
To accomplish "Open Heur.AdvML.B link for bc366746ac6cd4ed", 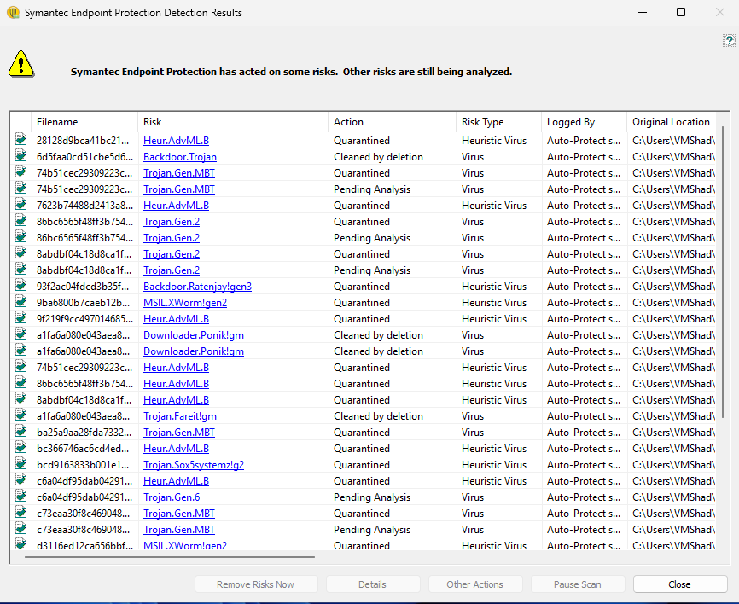I will pos(177,449).
